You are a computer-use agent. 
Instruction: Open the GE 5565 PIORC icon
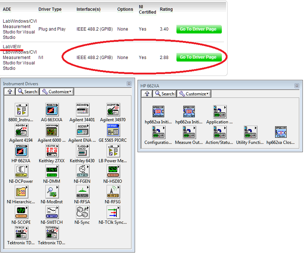[x=113, y=130]
